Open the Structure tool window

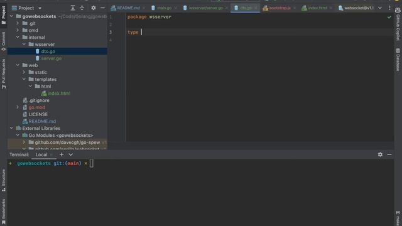(4, 180)
